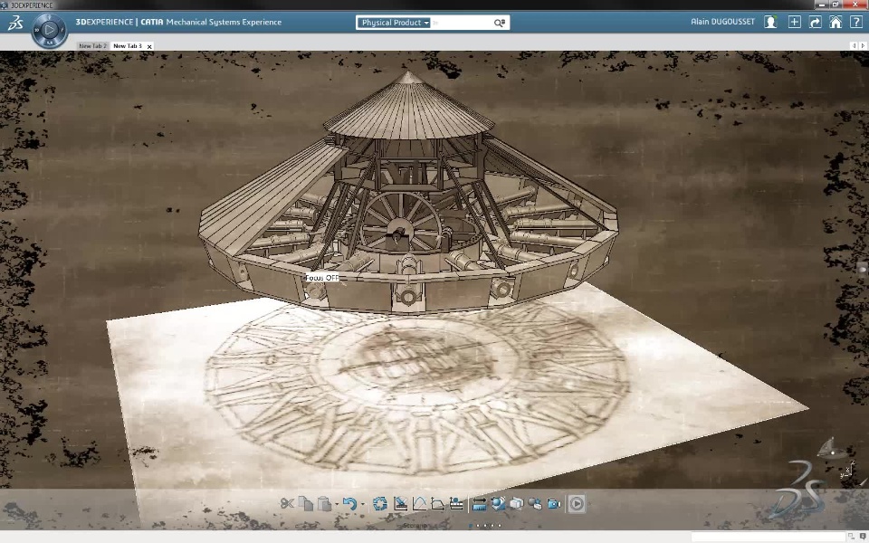Click the sphere-and-gear icon
This screenshot has width=869, height=543.
coord(535,503)
